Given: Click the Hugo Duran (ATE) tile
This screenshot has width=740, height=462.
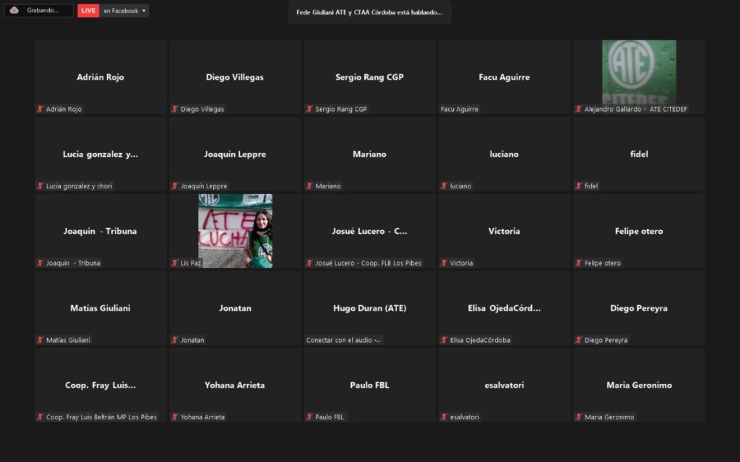Looking at the screenshot, I should (369, 308).
